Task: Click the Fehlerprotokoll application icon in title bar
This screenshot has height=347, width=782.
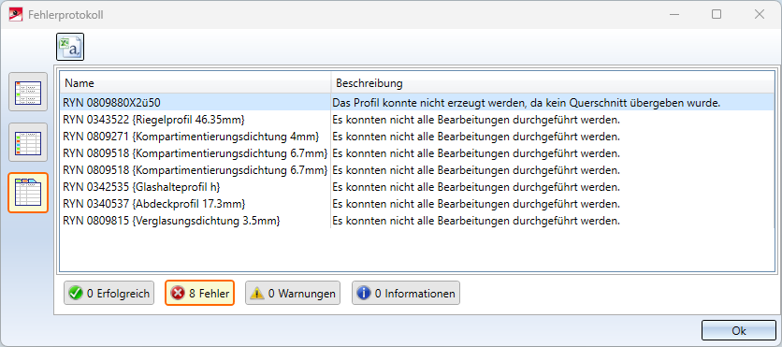Action: coord(16,14)
